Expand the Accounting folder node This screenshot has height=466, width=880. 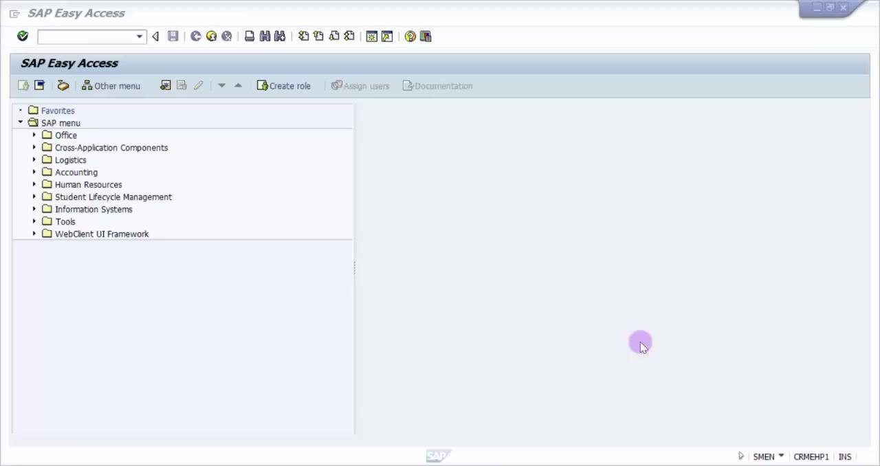point(34,172)
